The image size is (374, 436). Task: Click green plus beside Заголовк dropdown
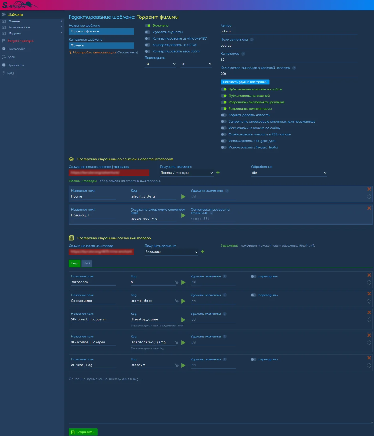pos(203,252)
